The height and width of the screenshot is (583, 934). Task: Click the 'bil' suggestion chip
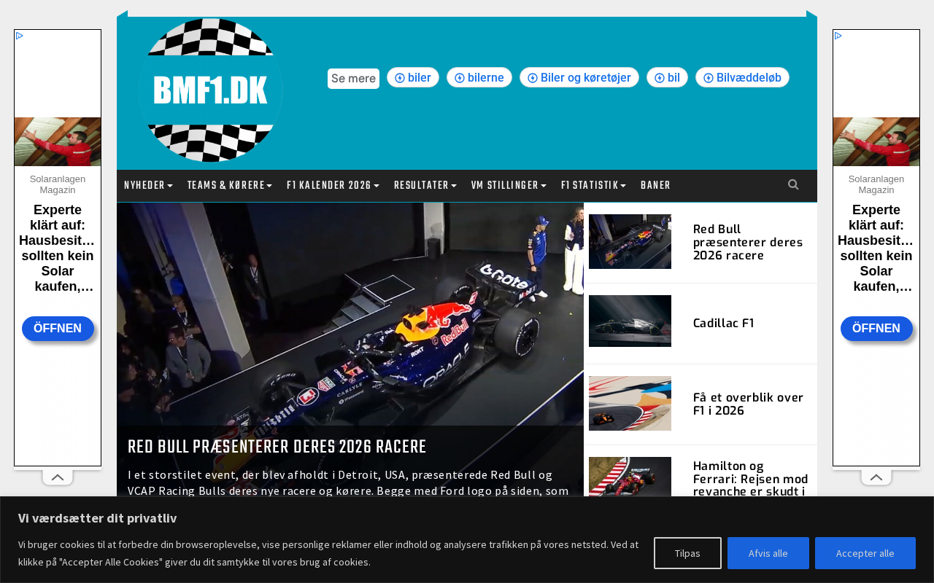click(667, 77)
